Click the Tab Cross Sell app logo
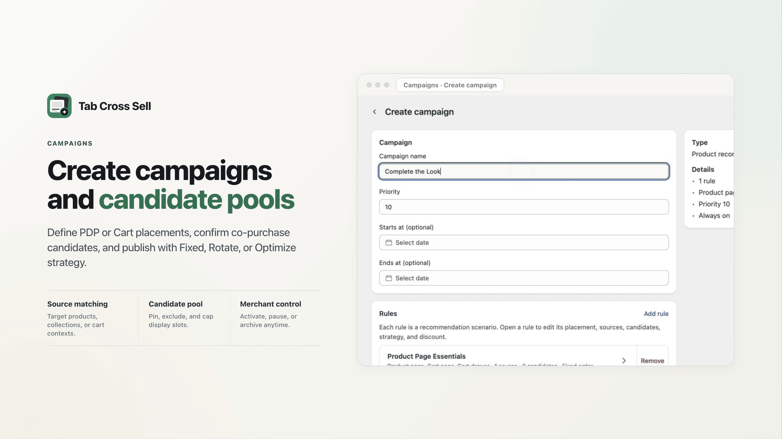Image resolution: width=782 pixels, height=439 pixels. click(60, 106)
